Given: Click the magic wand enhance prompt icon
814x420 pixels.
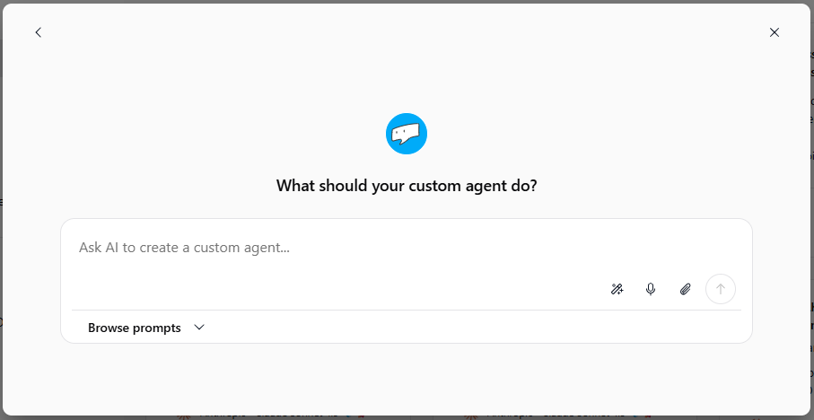Looking at the screenshot, I should click(617, 289).
